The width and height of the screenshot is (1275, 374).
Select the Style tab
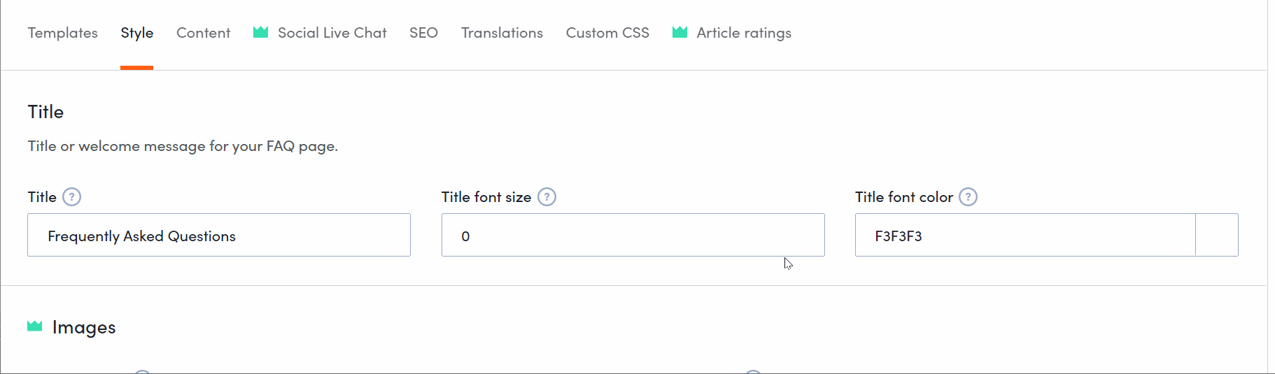click(x=137, y=33)
